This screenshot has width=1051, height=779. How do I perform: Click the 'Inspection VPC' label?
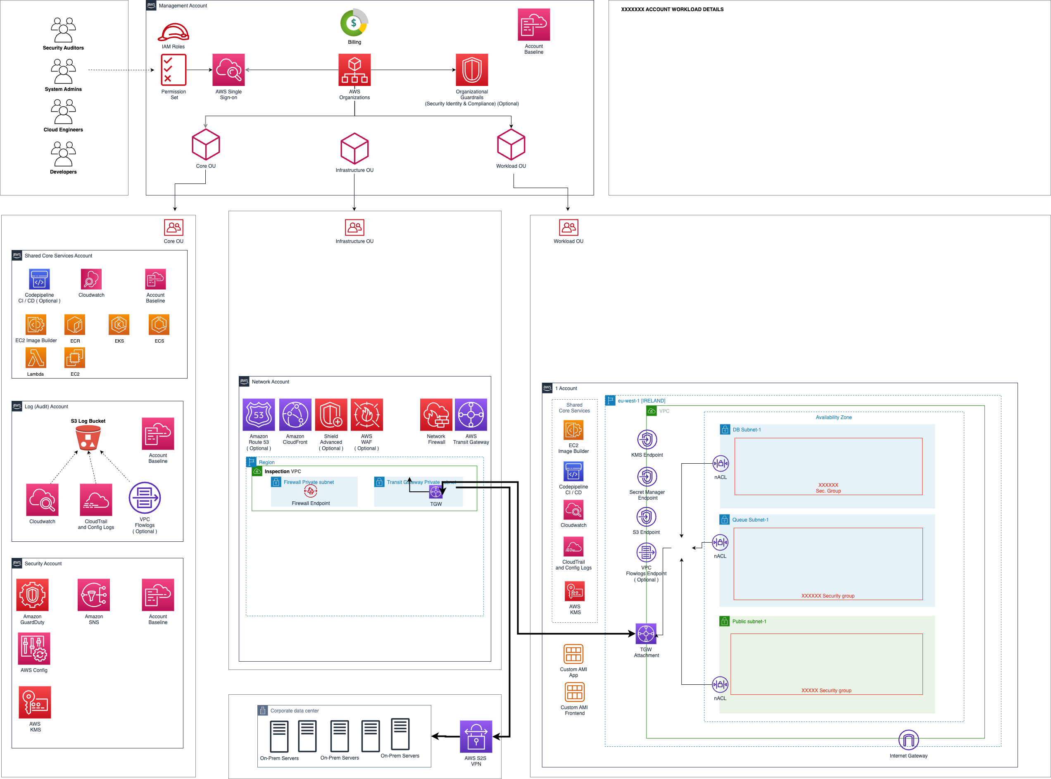tap(283, 472)
